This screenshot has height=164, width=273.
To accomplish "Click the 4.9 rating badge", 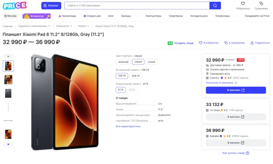I will coord(170,43).
